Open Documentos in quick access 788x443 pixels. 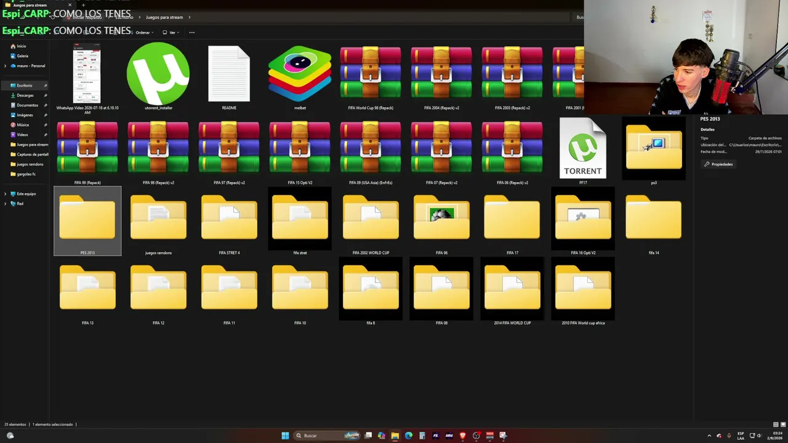(x=27, y=105)
